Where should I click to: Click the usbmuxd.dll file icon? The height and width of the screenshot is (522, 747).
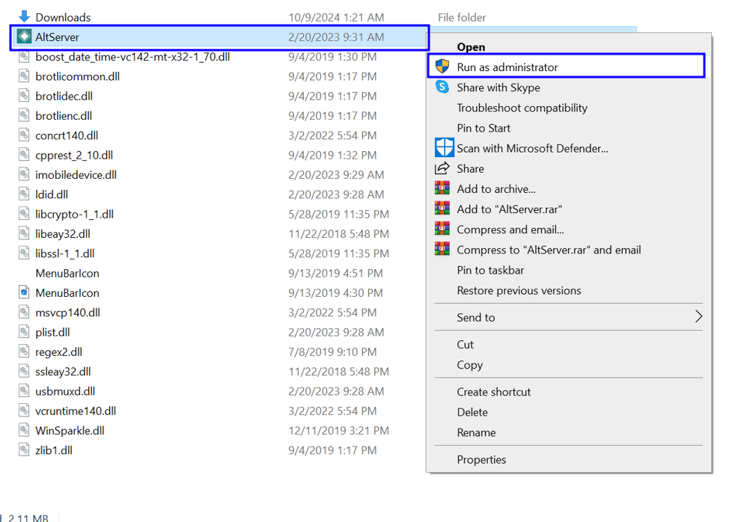(x=24, y=390)
